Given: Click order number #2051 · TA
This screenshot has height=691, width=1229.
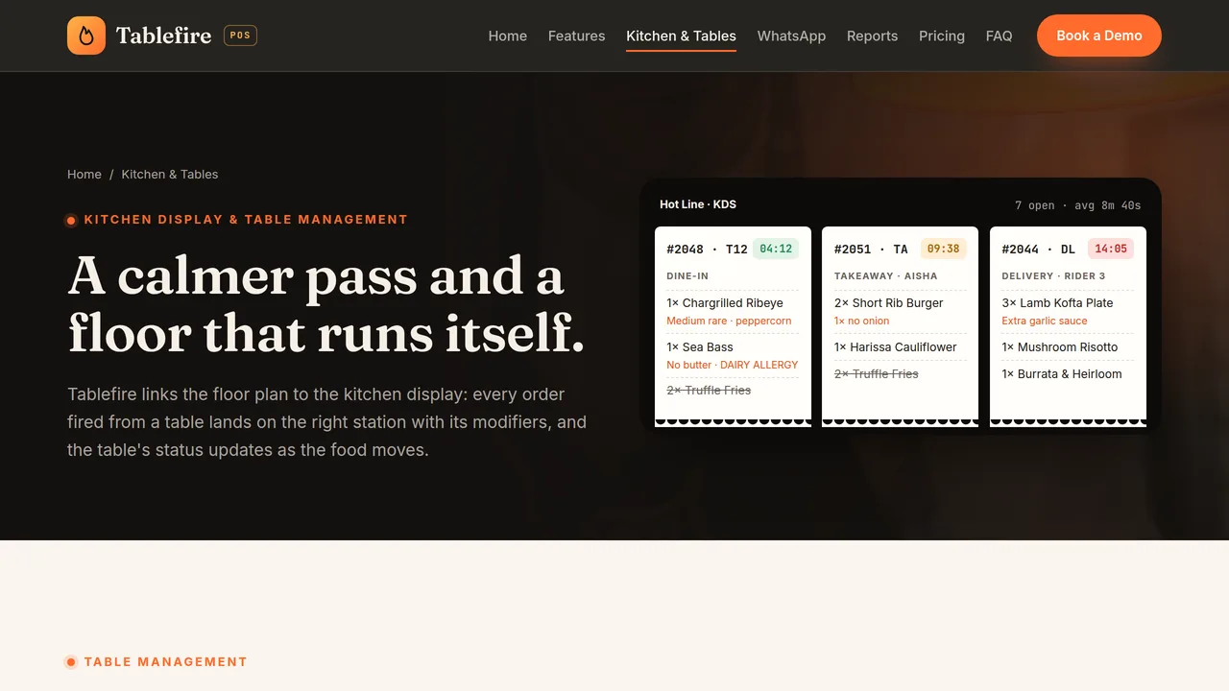Looking at the screenshot, I should [x=871, y=249].
